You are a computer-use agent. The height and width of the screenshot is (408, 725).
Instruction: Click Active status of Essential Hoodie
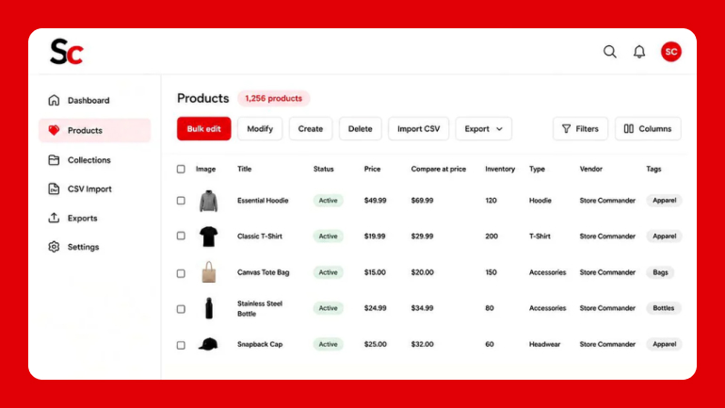pos(328,201)
